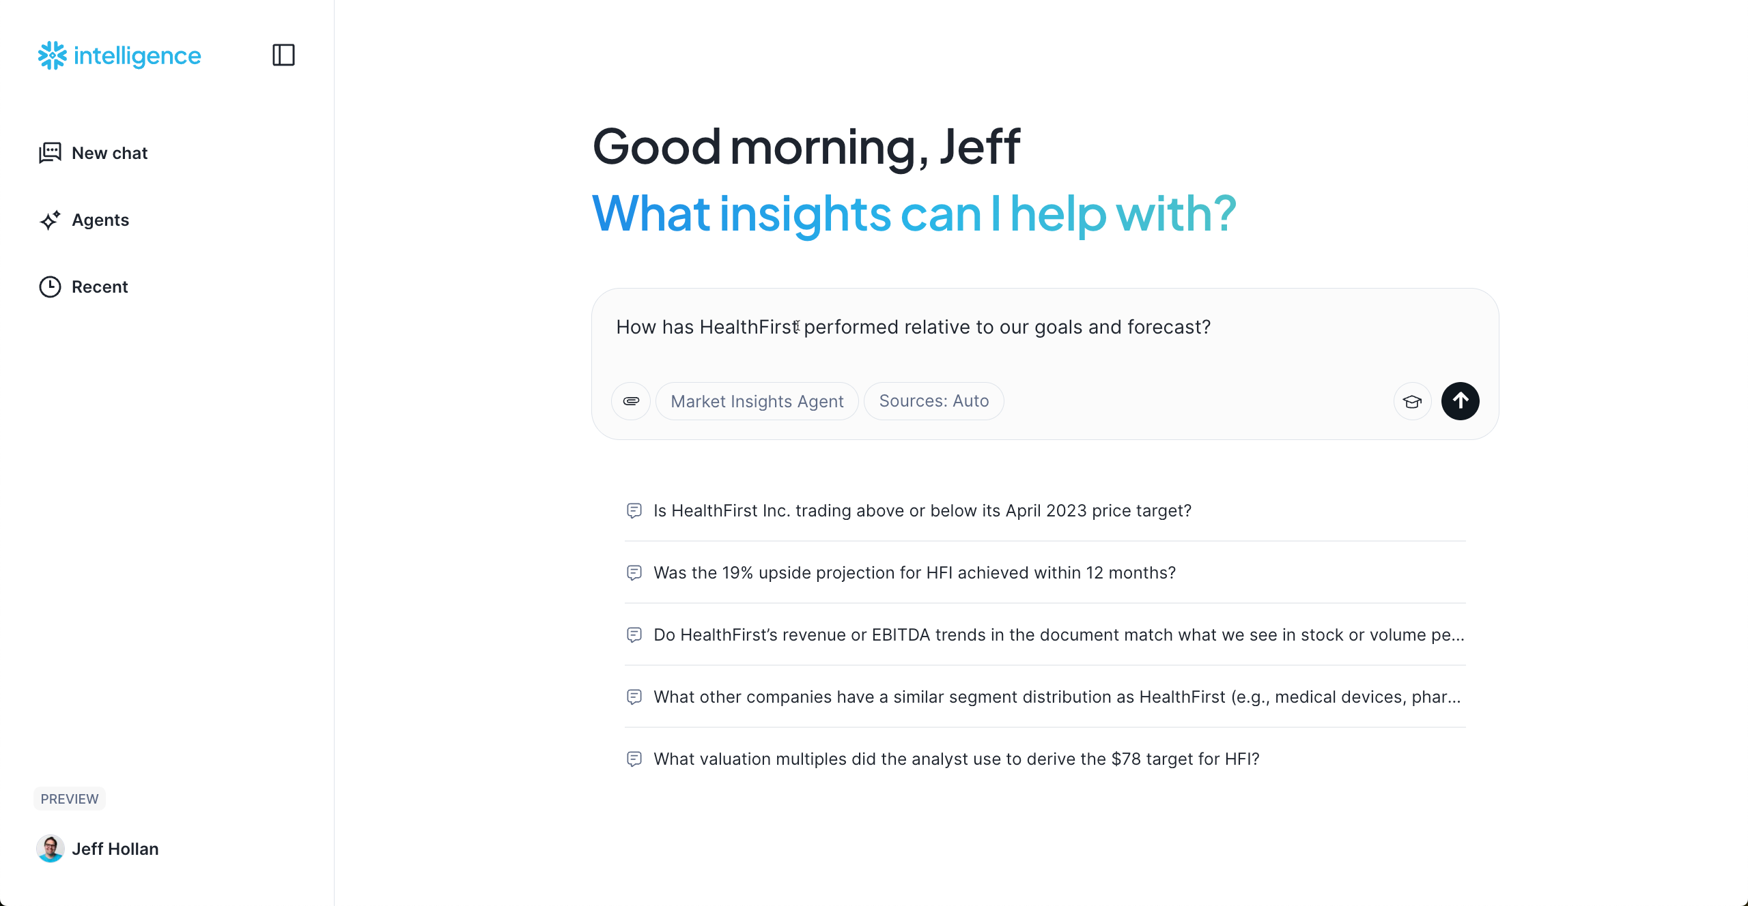Open Agents from the sidebar
The height and width of the screenshot is (906, 1748).
point(100,220)
